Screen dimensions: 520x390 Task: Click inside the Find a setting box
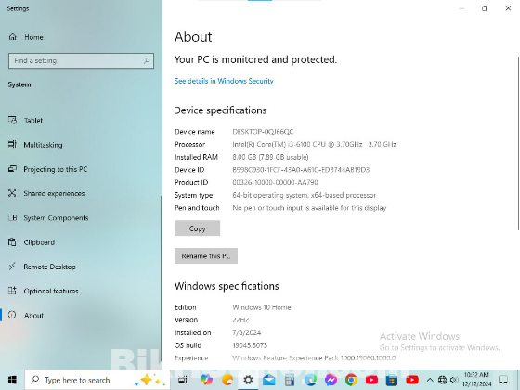point(82,60)
